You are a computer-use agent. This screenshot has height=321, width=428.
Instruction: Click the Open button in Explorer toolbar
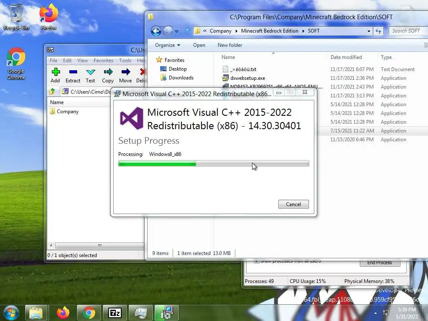(x=199, y=45)
